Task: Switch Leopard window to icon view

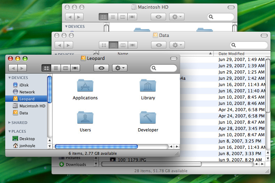Action: 46,68
